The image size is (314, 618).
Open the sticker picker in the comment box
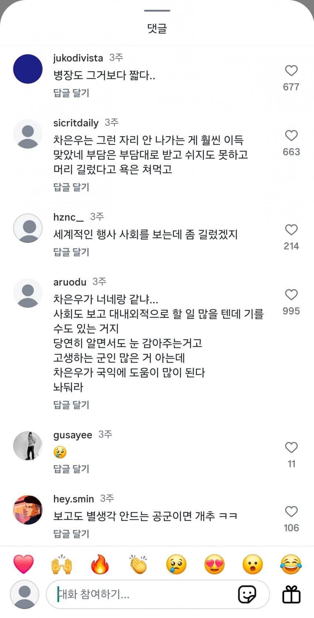click(x=247, y=594)
